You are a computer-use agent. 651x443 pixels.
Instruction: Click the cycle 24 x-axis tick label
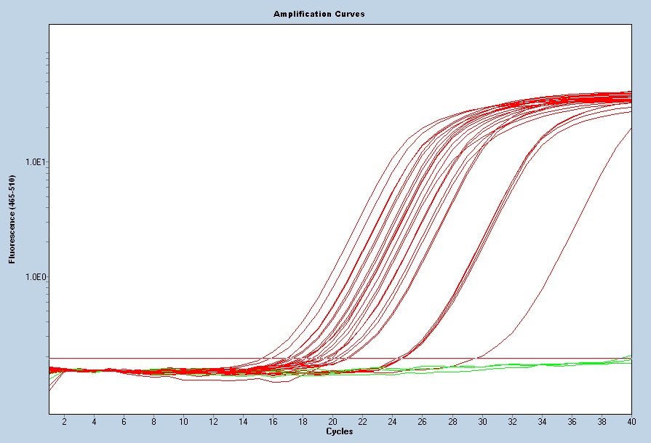coord(392,421)
